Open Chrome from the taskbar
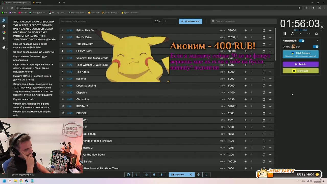Screen dimensions: 327x184 [x=21, y=181]
